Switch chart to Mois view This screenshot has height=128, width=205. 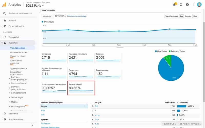(x=195, y=16)
